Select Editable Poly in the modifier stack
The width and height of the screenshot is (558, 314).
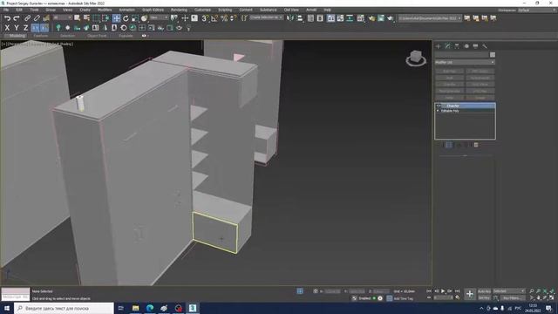coord(450,111)
